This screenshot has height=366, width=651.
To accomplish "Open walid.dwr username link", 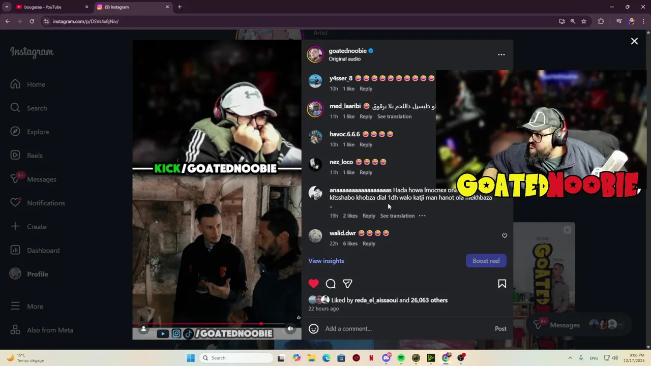I will click(x=342, y=233).
